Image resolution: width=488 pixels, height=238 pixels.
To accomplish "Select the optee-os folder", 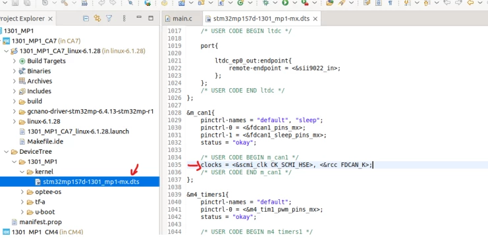I will pos(48,192).
